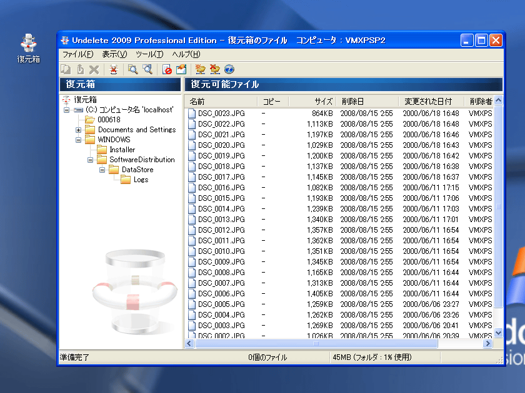Click the Installer folder icon
525x393 pixels.
pyautogui.click(x=102, y=150)
